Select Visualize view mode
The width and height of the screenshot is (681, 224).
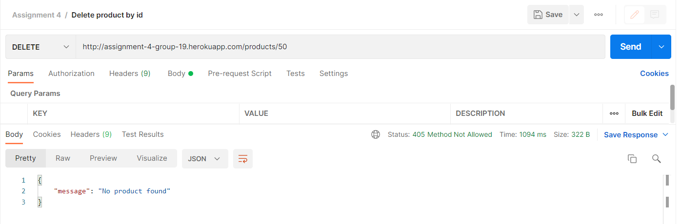pos(152,158)
